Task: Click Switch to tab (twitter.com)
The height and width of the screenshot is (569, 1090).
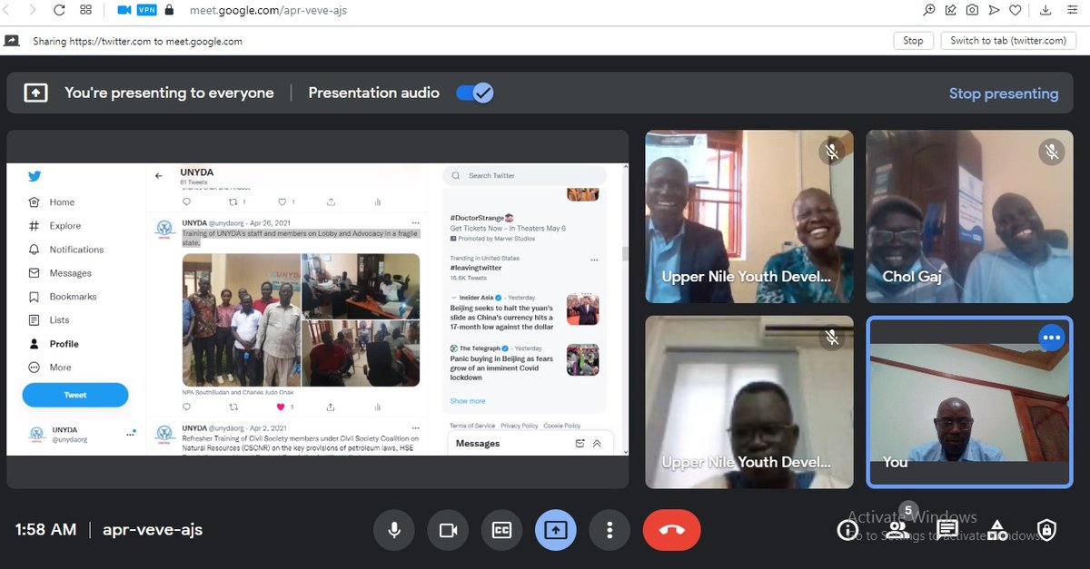Action: tap(1007, 41)
